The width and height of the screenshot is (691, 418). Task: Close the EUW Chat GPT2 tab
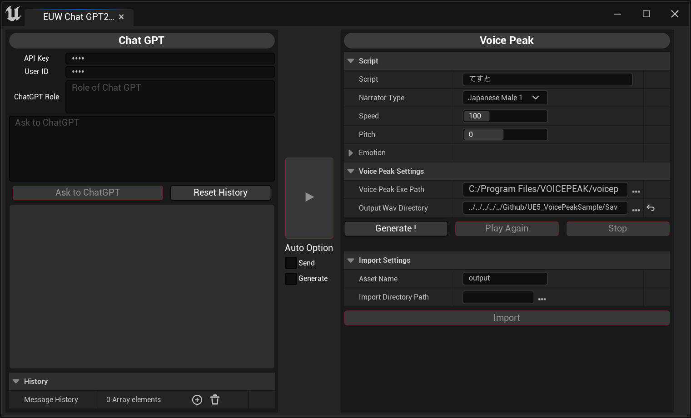pos(121,17)
